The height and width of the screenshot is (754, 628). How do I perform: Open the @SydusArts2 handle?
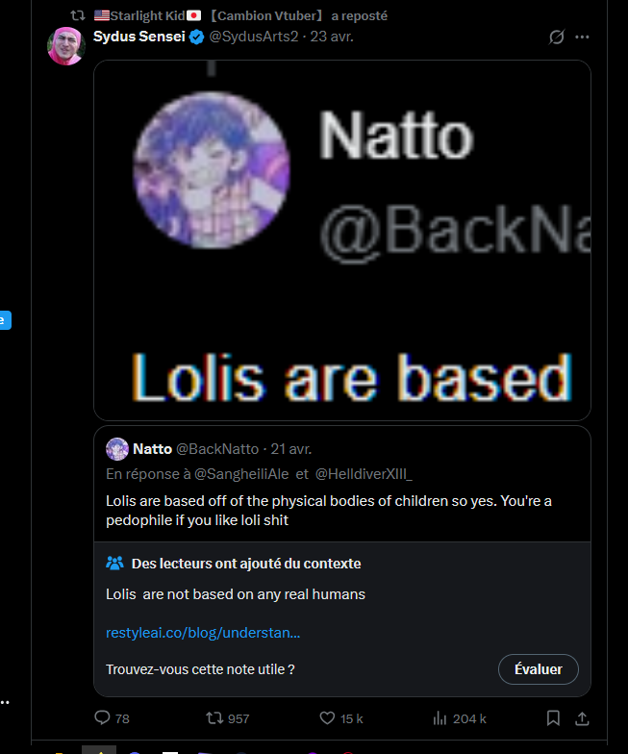(x=254, y=37)
